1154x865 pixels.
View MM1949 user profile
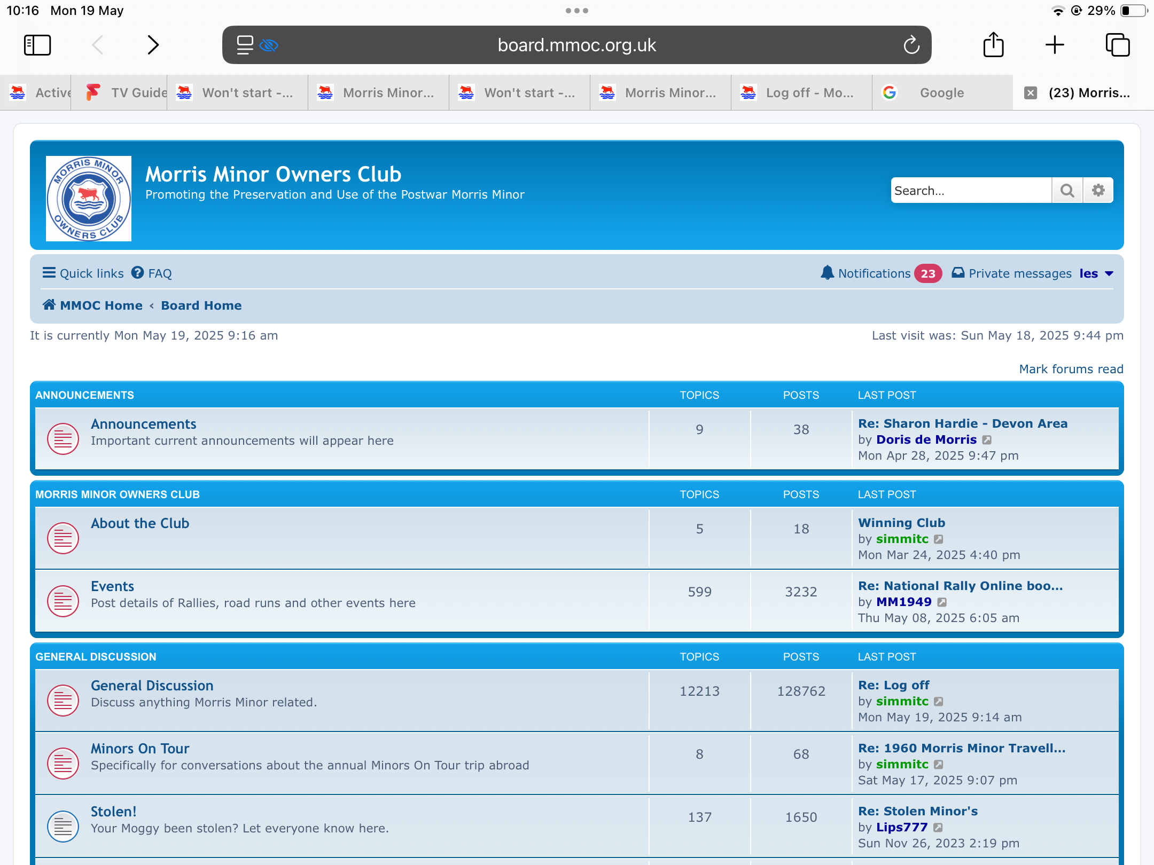[904, 602]
